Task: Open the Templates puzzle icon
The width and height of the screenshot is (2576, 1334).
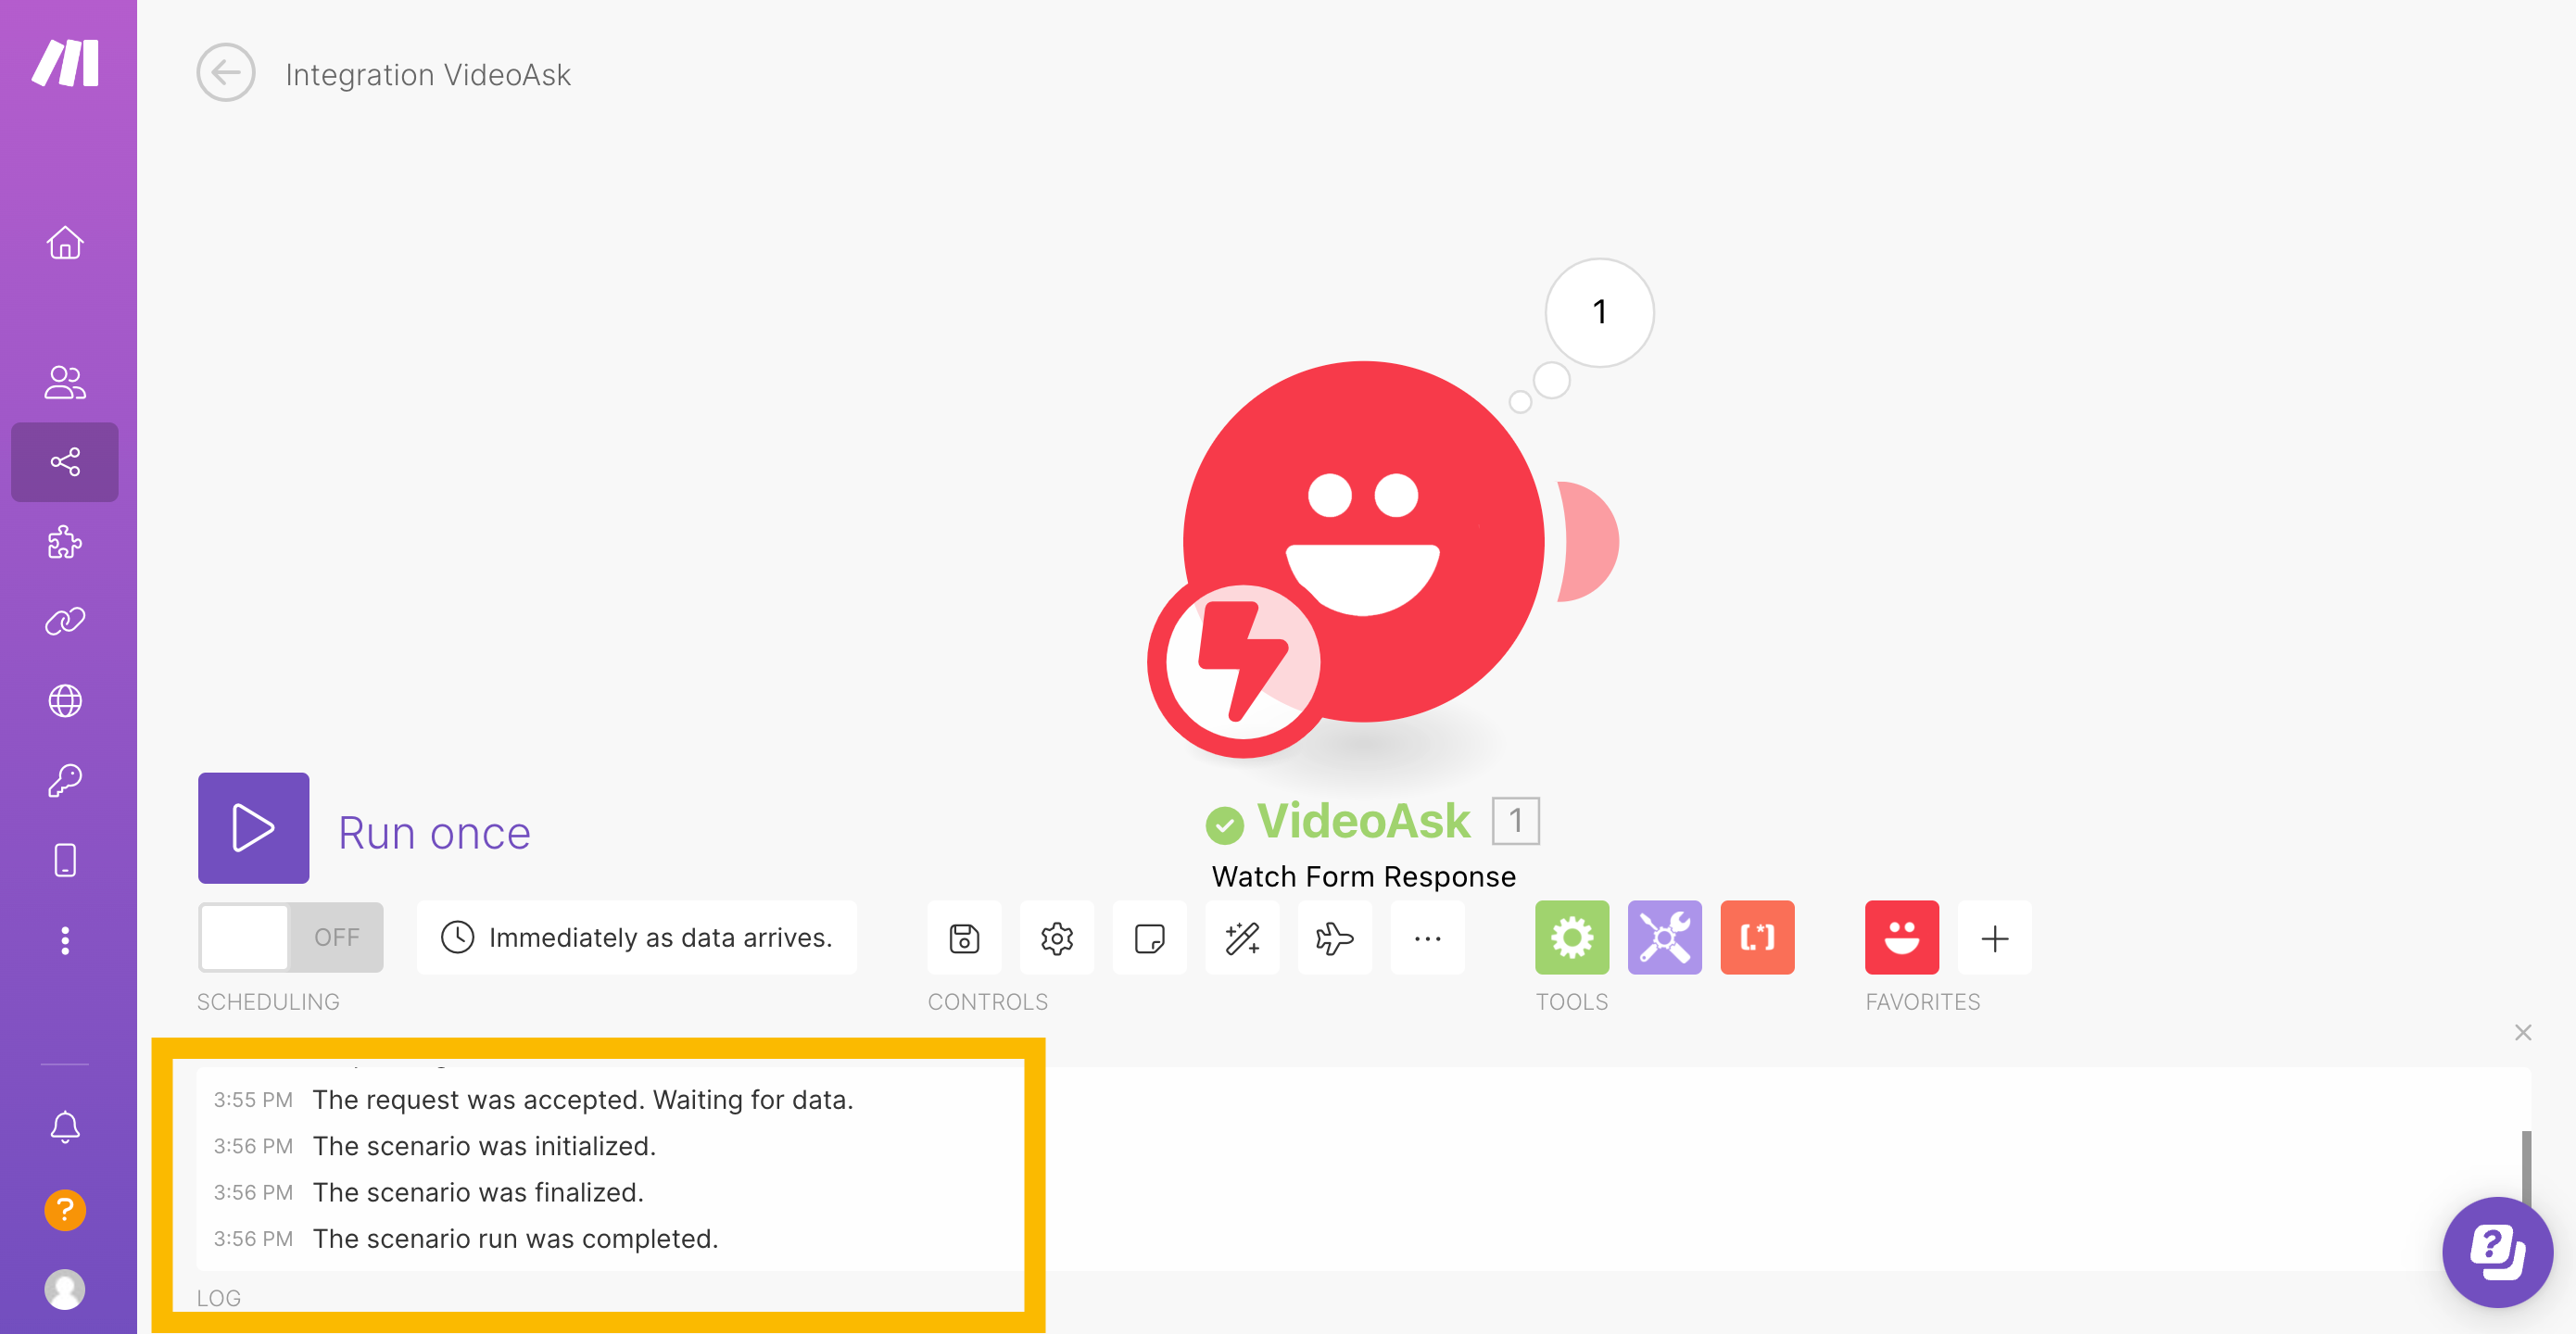Action: (65, 542)
